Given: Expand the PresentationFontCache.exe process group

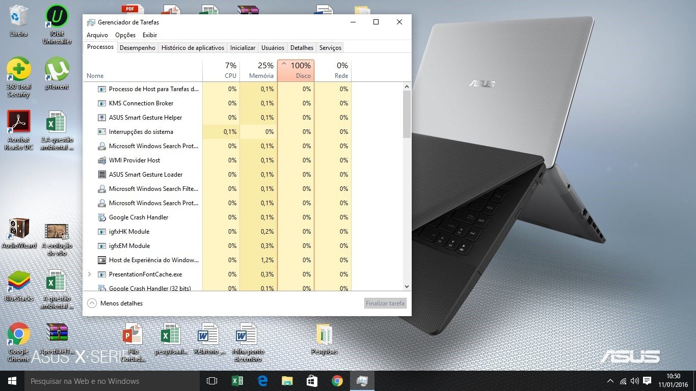Looking at the screenshot, I should (90, 274).
